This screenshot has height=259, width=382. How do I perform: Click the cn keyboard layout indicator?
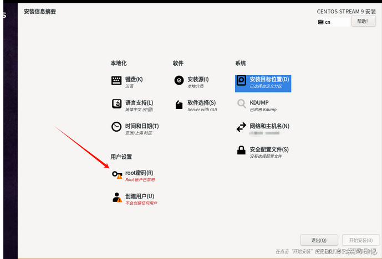pos(333,22)
